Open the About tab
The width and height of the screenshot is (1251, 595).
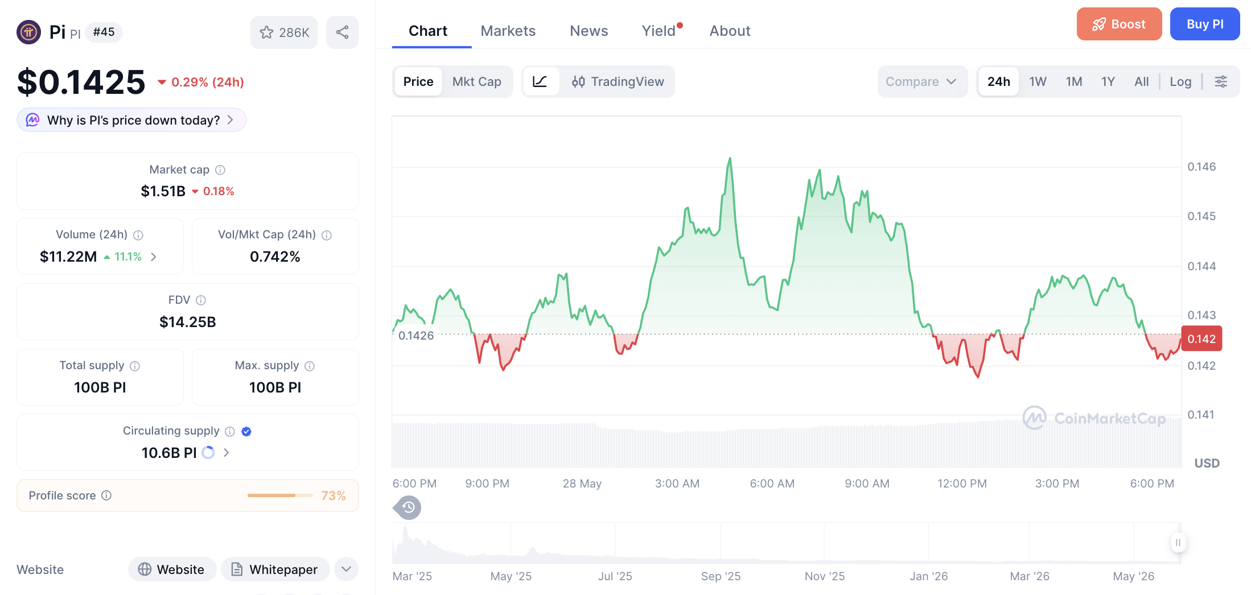click(x=730, y=31)
